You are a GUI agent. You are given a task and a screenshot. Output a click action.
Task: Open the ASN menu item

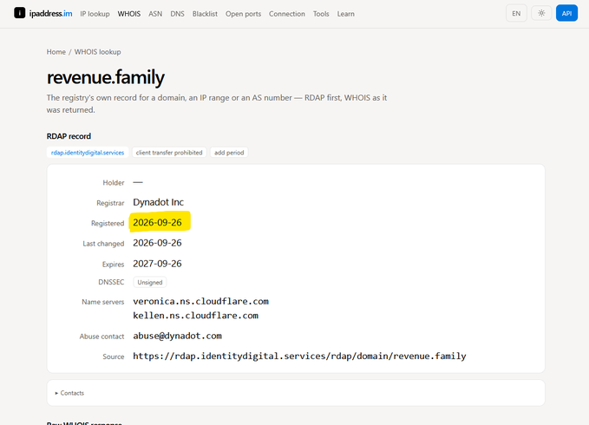click(155, 14)
